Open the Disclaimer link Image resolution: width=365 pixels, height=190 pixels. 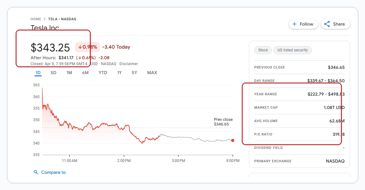(x=129, y=64)
